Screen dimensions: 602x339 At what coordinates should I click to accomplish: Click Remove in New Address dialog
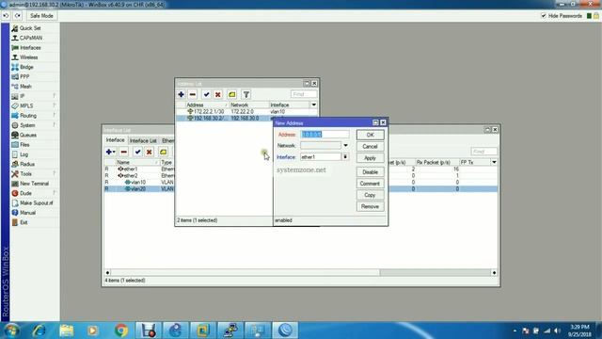click(x=370, y=207)
